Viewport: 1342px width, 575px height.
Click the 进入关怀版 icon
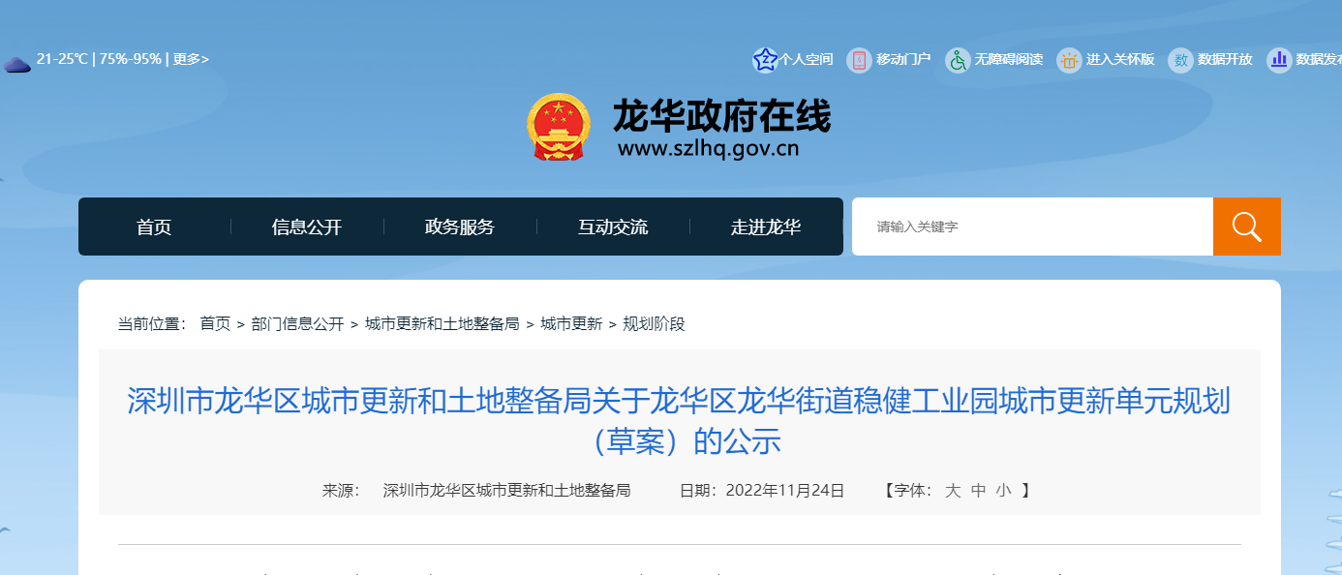click(1069, 60)
